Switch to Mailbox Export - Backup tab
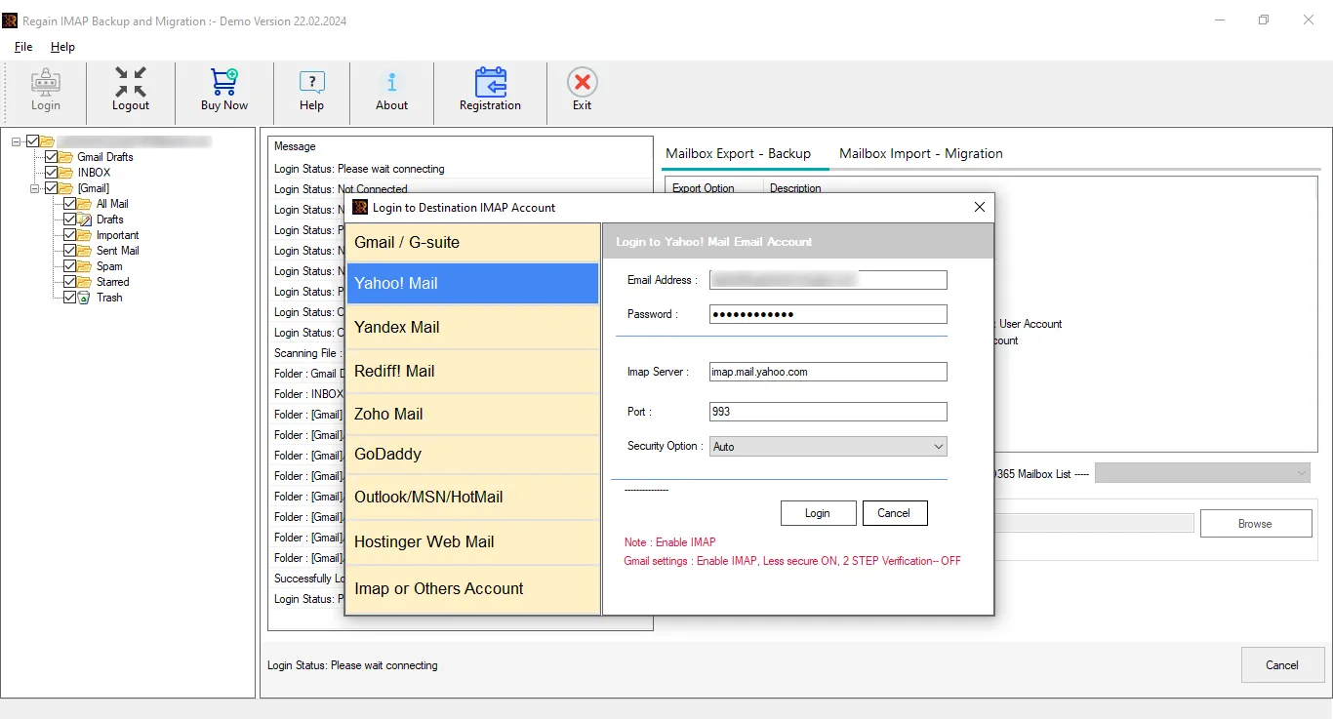The width and height of the screenshot is (1333, 719). (x=738, y=153)
